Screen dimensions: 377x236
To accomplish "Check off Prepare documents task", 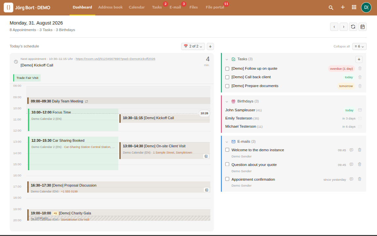I will pos(227,86).
